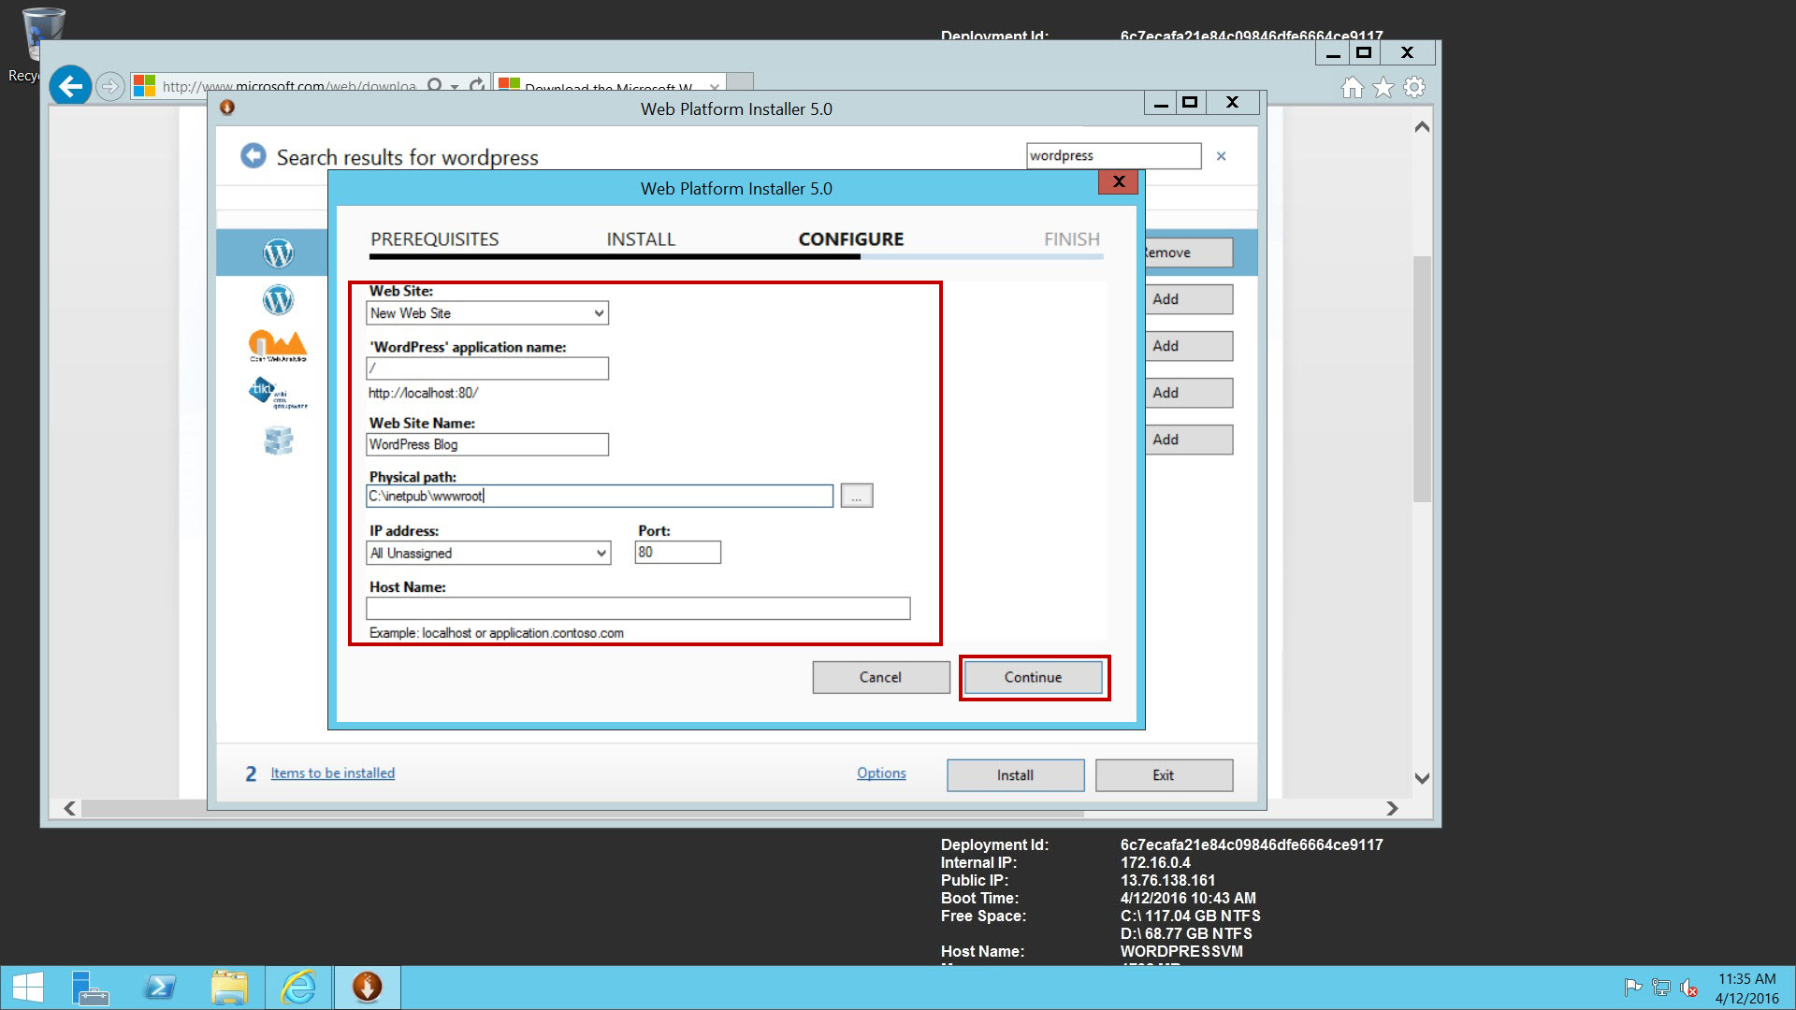Select the Tiki Wiki CMS icon
The width and height of the screenshot is (1796, 1010).
pos(278,393)
